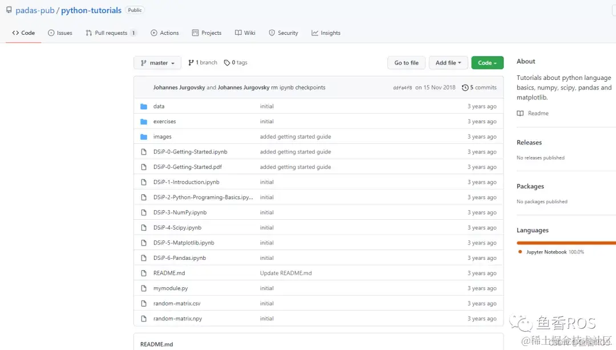Click the Go to file button

point(406,63)
